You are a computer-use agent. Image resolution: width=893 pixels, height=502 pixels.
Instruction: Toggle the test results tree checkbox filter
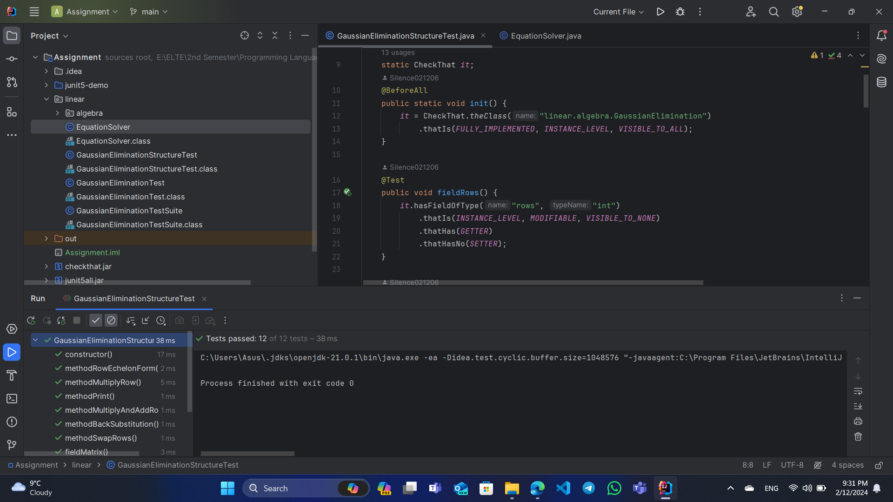[95, 320]
